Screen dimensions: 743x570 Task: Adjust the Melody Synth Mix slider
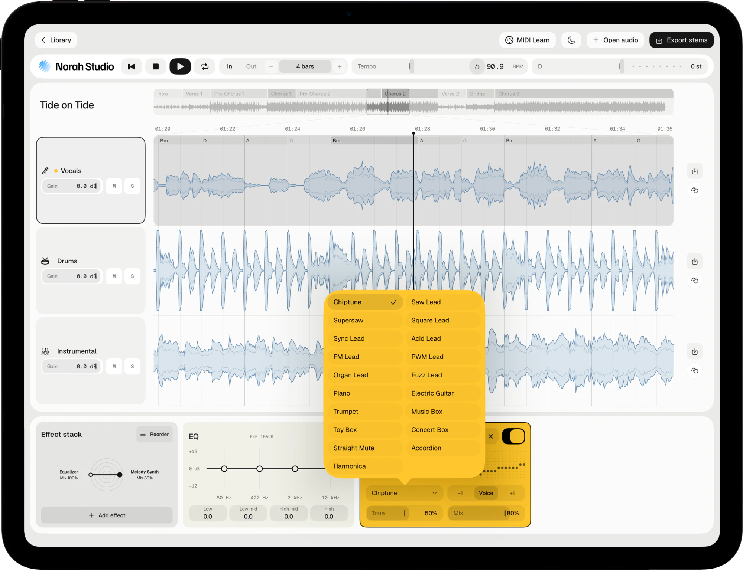(486, 514)
